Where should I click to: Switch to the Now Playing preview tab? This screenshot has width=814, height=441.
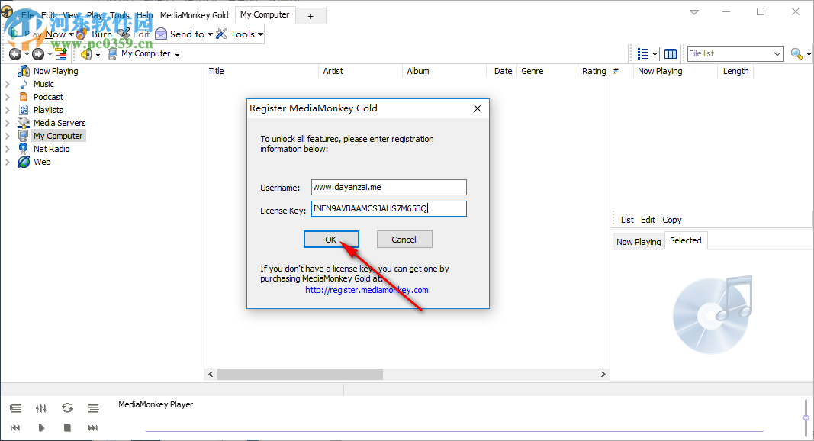point(638,242)
